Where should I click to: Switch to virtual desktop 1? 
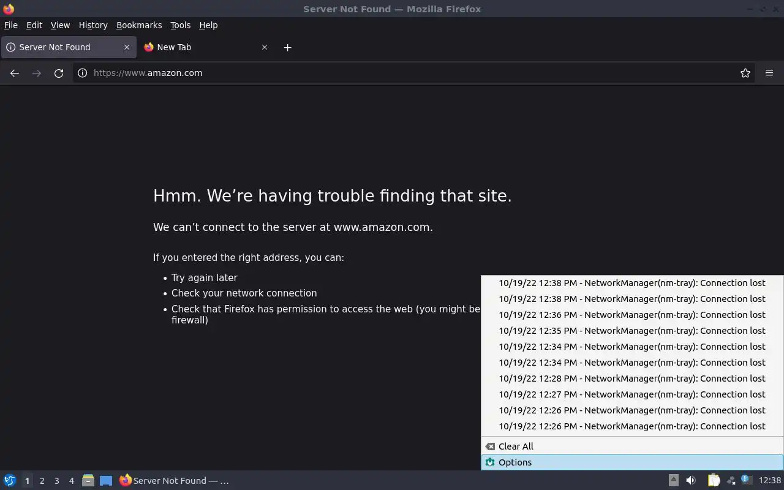27,481
